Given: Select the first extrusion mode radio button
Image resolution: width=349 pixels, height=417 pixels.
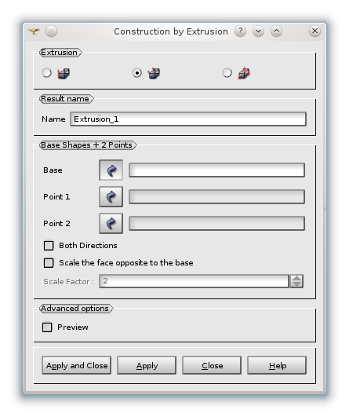Looking at the screenshot, I should [47, 72].
